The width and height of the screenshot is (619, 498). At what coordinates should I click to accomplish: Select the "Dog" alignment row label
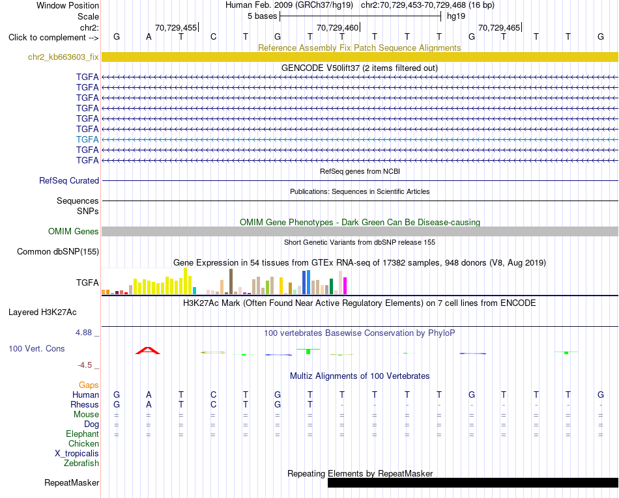point(92,424)
